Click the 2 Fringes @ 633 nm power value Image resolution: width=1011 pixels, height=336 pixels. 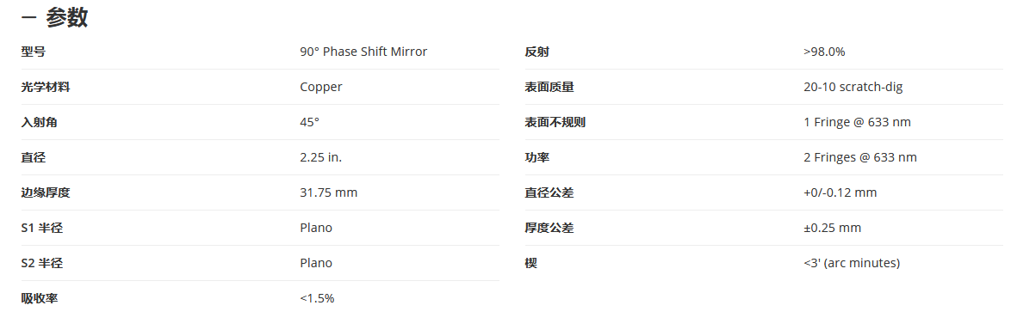(x=860, y=157)
